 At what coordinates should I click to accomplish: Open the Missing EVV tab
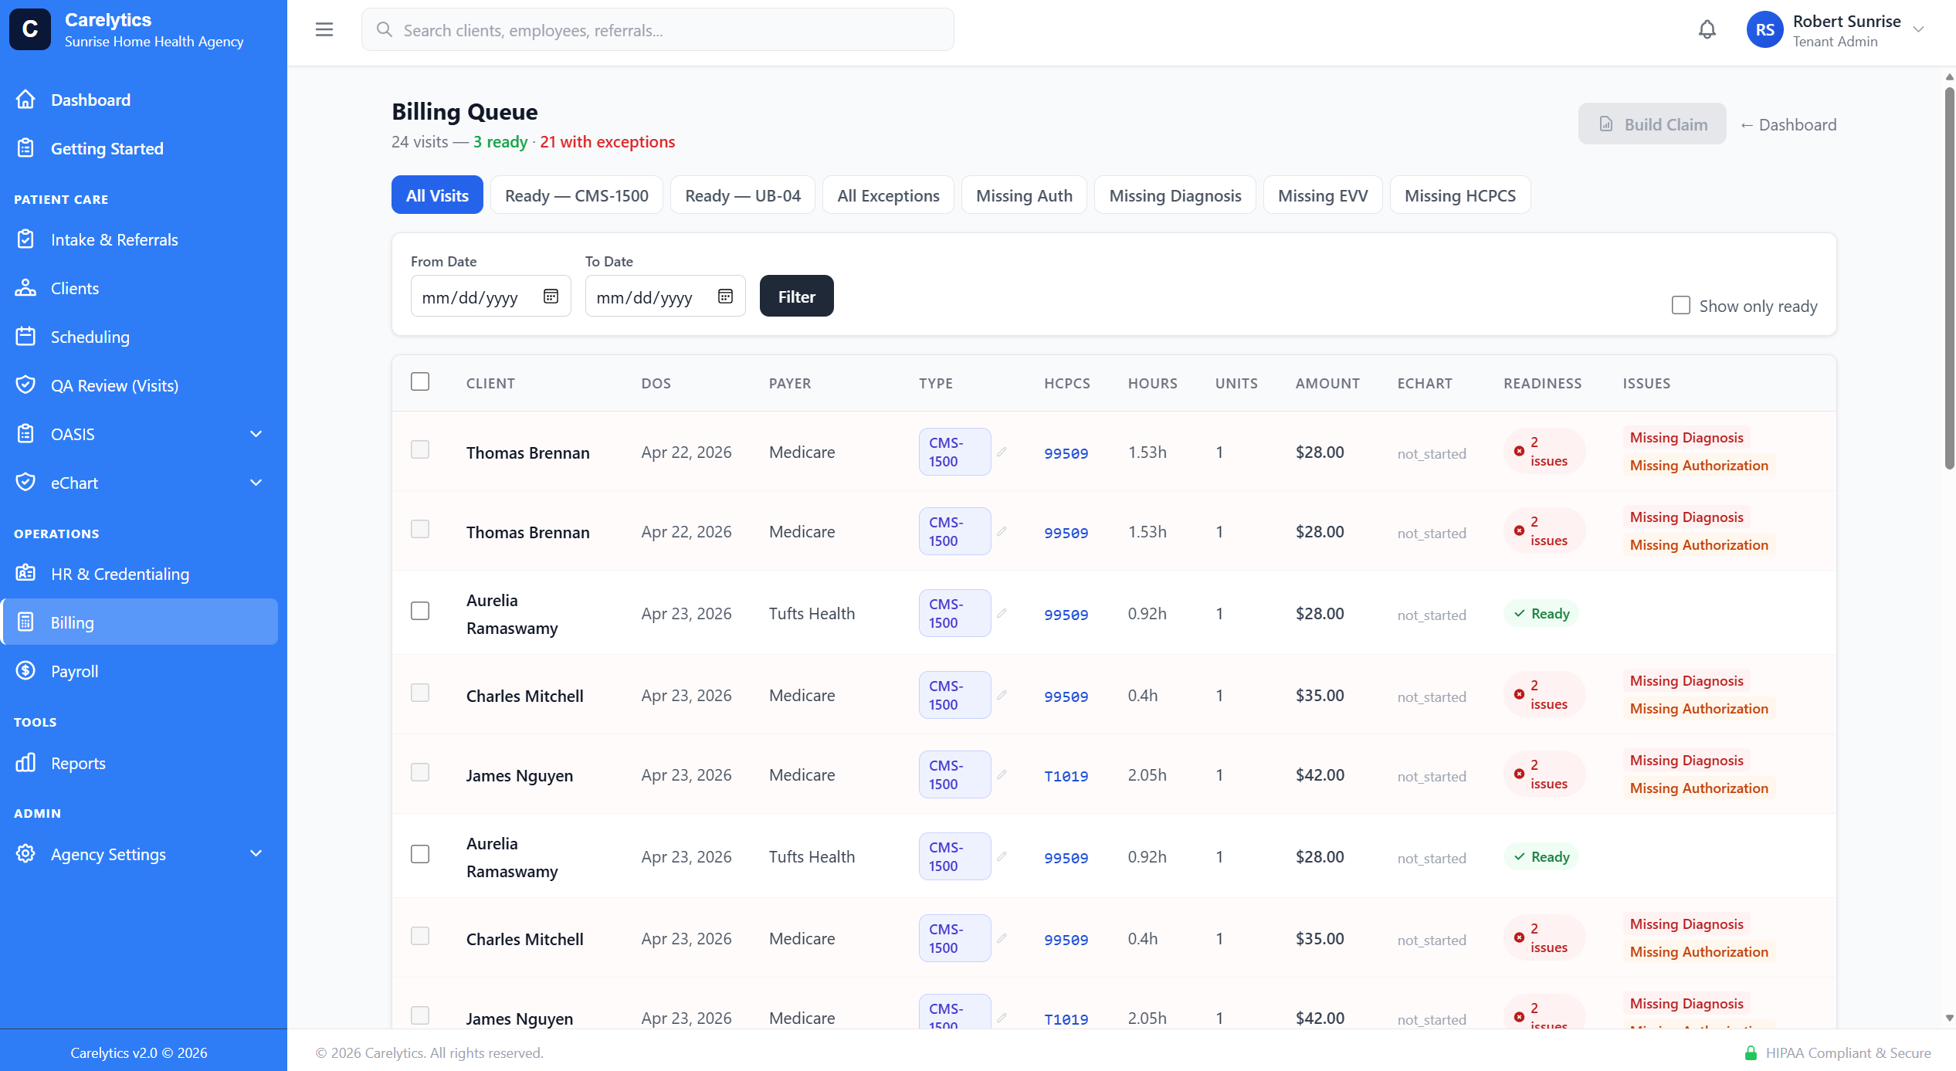1323,195
